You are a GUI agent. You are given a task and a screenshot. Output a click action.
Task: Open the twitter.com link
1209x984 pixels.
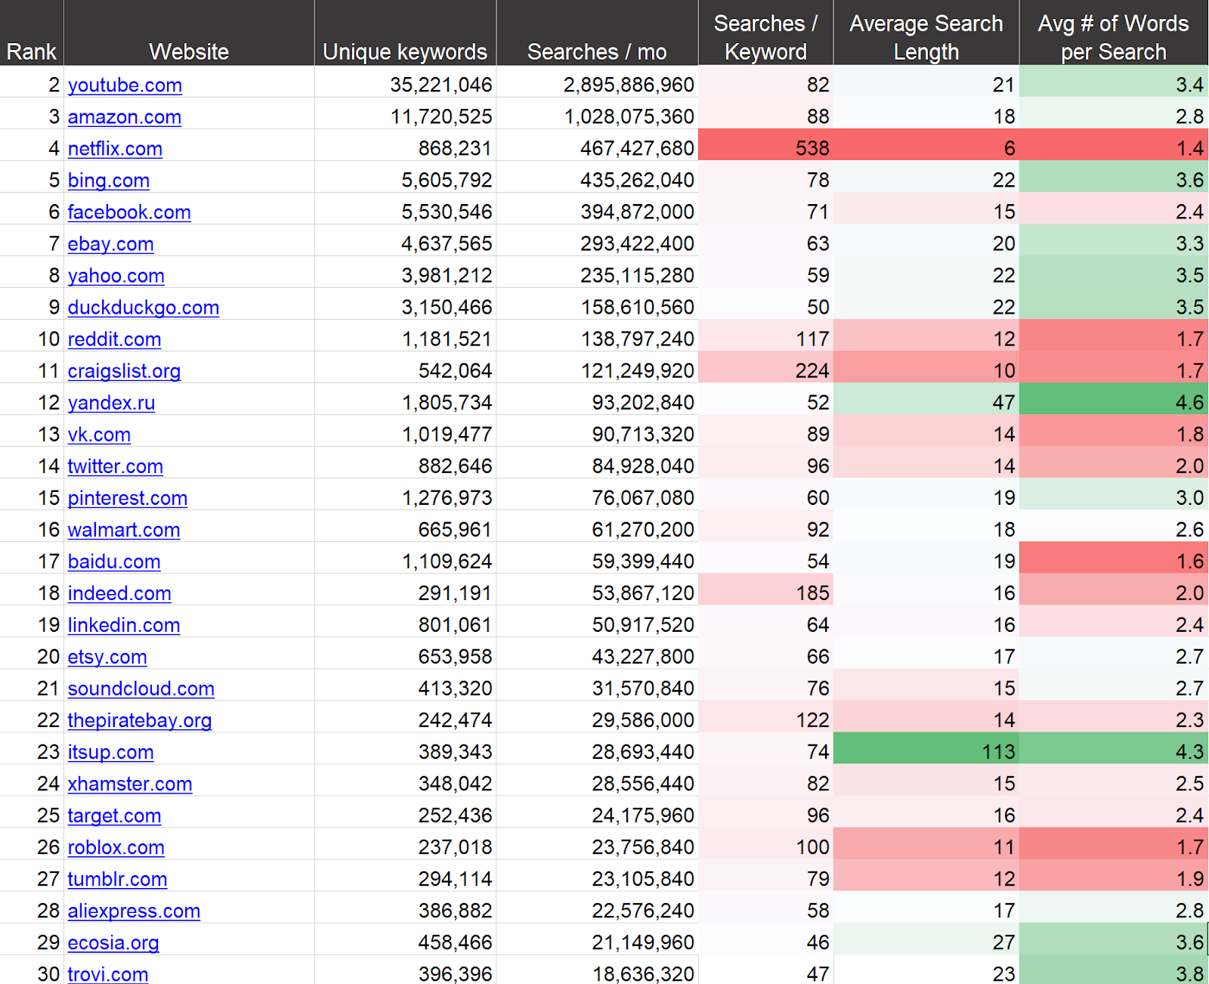(116, 466)
